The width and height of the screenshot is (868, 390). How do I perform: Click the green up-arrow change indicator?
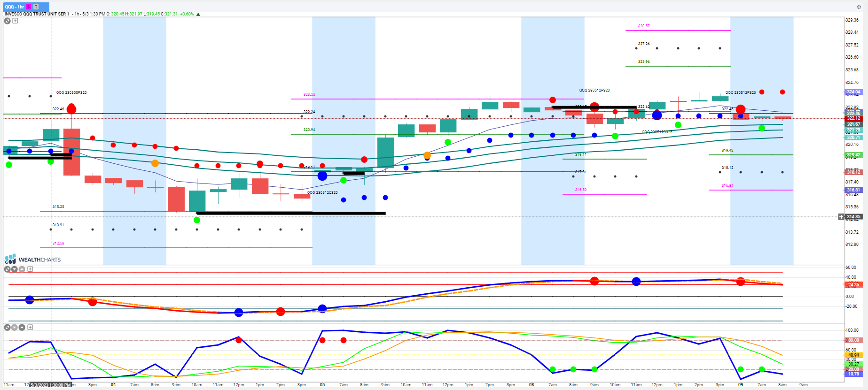pyautogui.click(x=198, y=14)
